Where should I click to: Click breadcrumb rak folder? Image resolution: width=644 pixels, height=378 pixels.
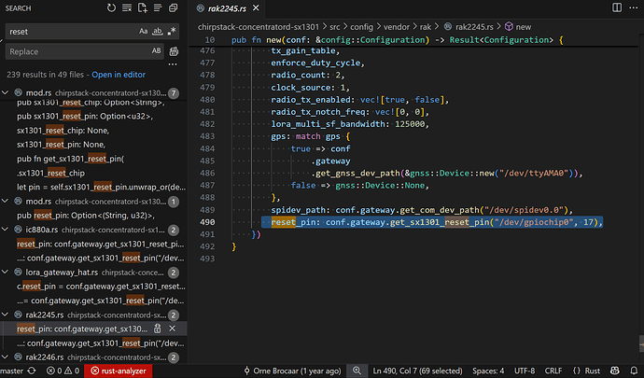tap(426, 27)
